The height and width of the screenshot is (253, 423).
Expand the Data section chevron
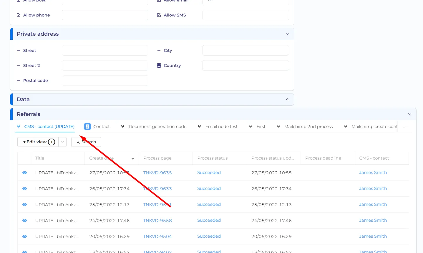[287, 99]
